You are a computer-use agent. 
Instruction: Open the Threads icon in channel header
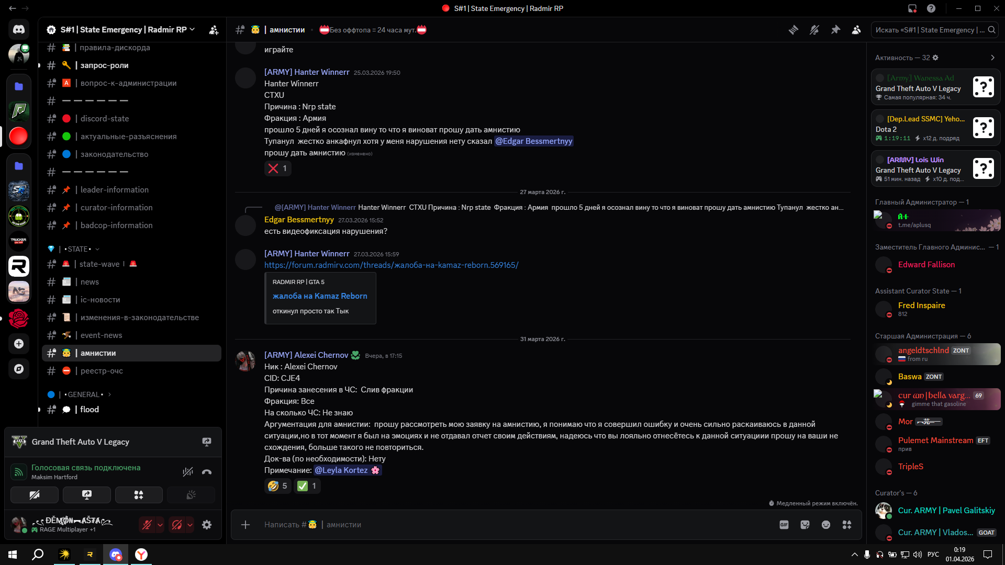pyautogui.click(x=794, y=30)
